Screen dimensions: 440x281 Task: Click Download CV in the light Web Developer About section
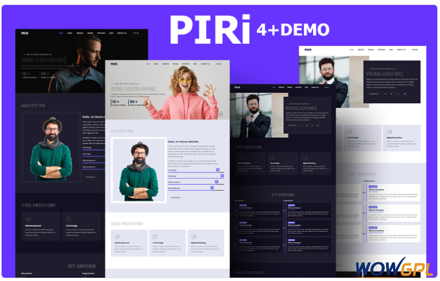point(176,198)
